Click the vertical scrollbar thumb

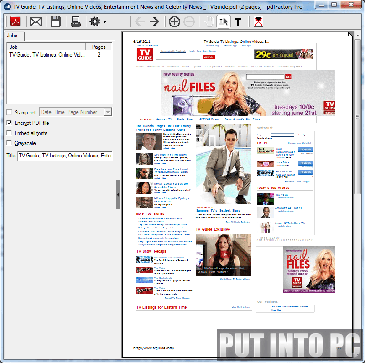tap(358, 116)
